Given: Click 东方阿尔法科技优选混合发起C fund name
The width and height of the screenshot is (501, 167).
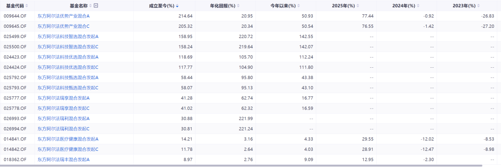Looking at the screenshot, I should pyautogui.click(x=68, y=67).
